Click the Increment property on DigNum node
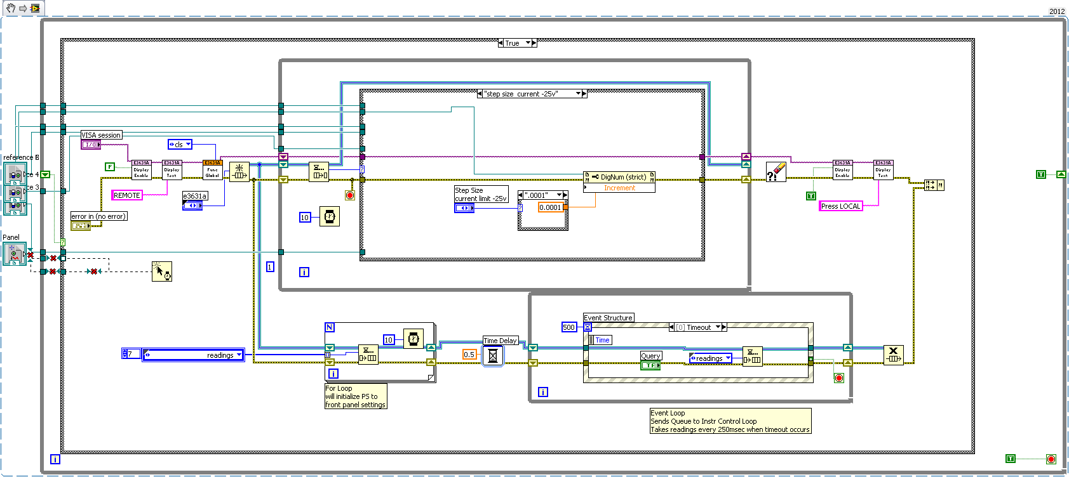The image size is (1069, 477). tap(619, 188)
